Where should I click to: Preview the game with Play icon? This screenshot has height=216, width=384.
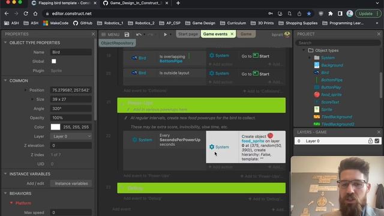point(166,35)
